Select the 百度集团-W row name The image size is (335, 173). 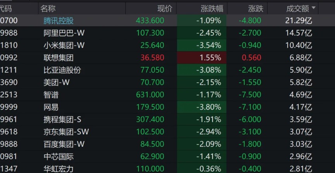click(64, 144)
